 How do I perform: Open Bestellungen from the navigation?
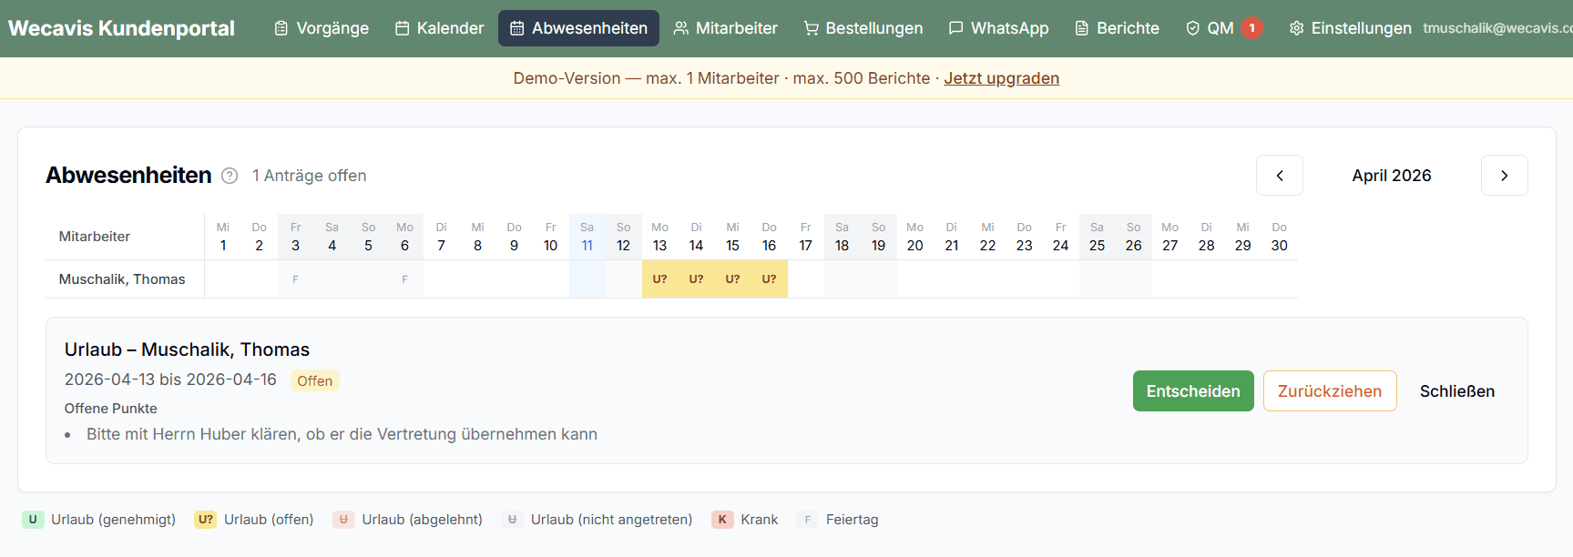point(863,28)
